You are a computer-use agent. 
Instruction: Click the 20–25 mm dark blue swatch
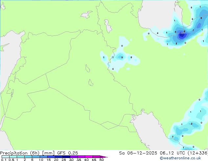(x=59, y=157)
